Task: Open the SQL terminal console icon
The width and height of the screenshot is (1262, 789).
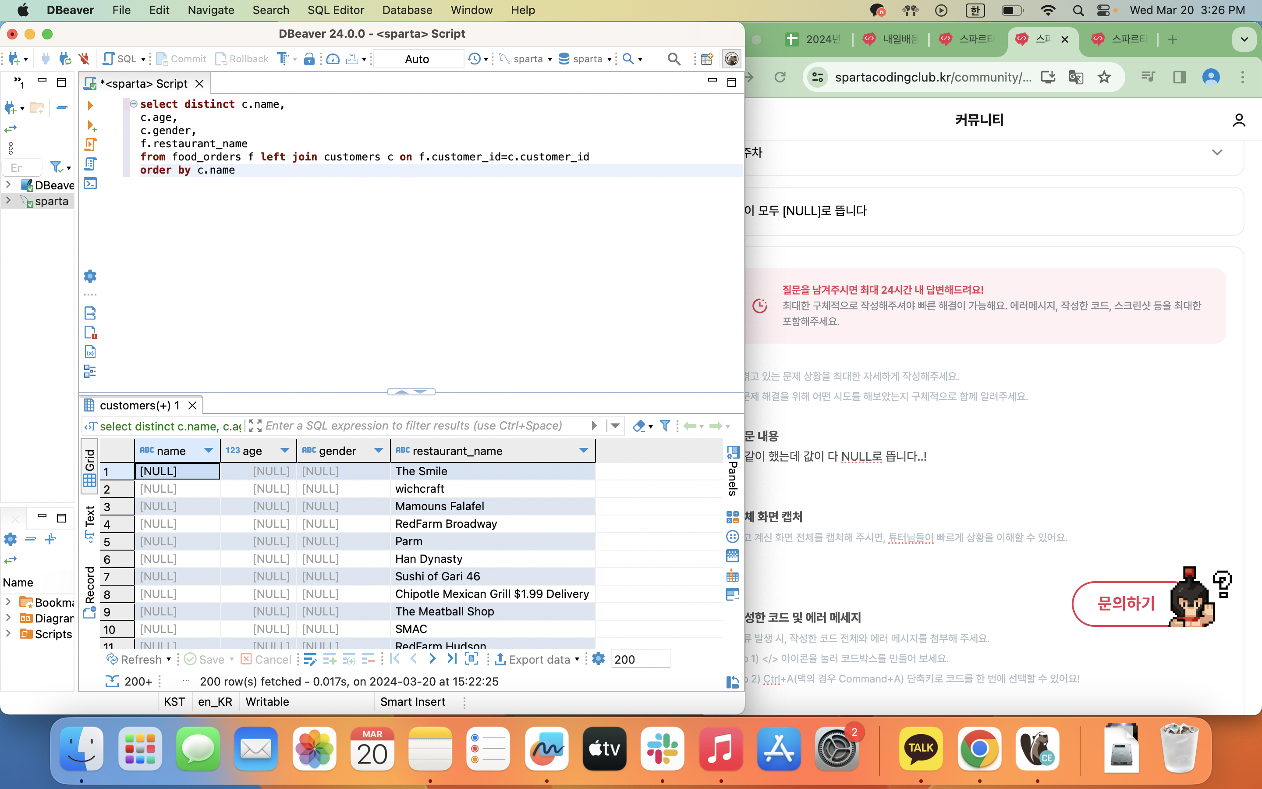Action: [90, 183]
